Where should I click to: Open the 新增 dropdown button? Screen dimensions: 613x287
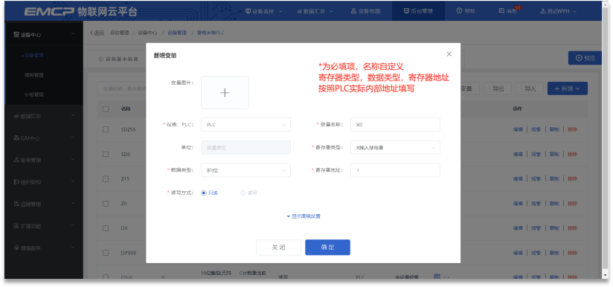click(568, 88)
